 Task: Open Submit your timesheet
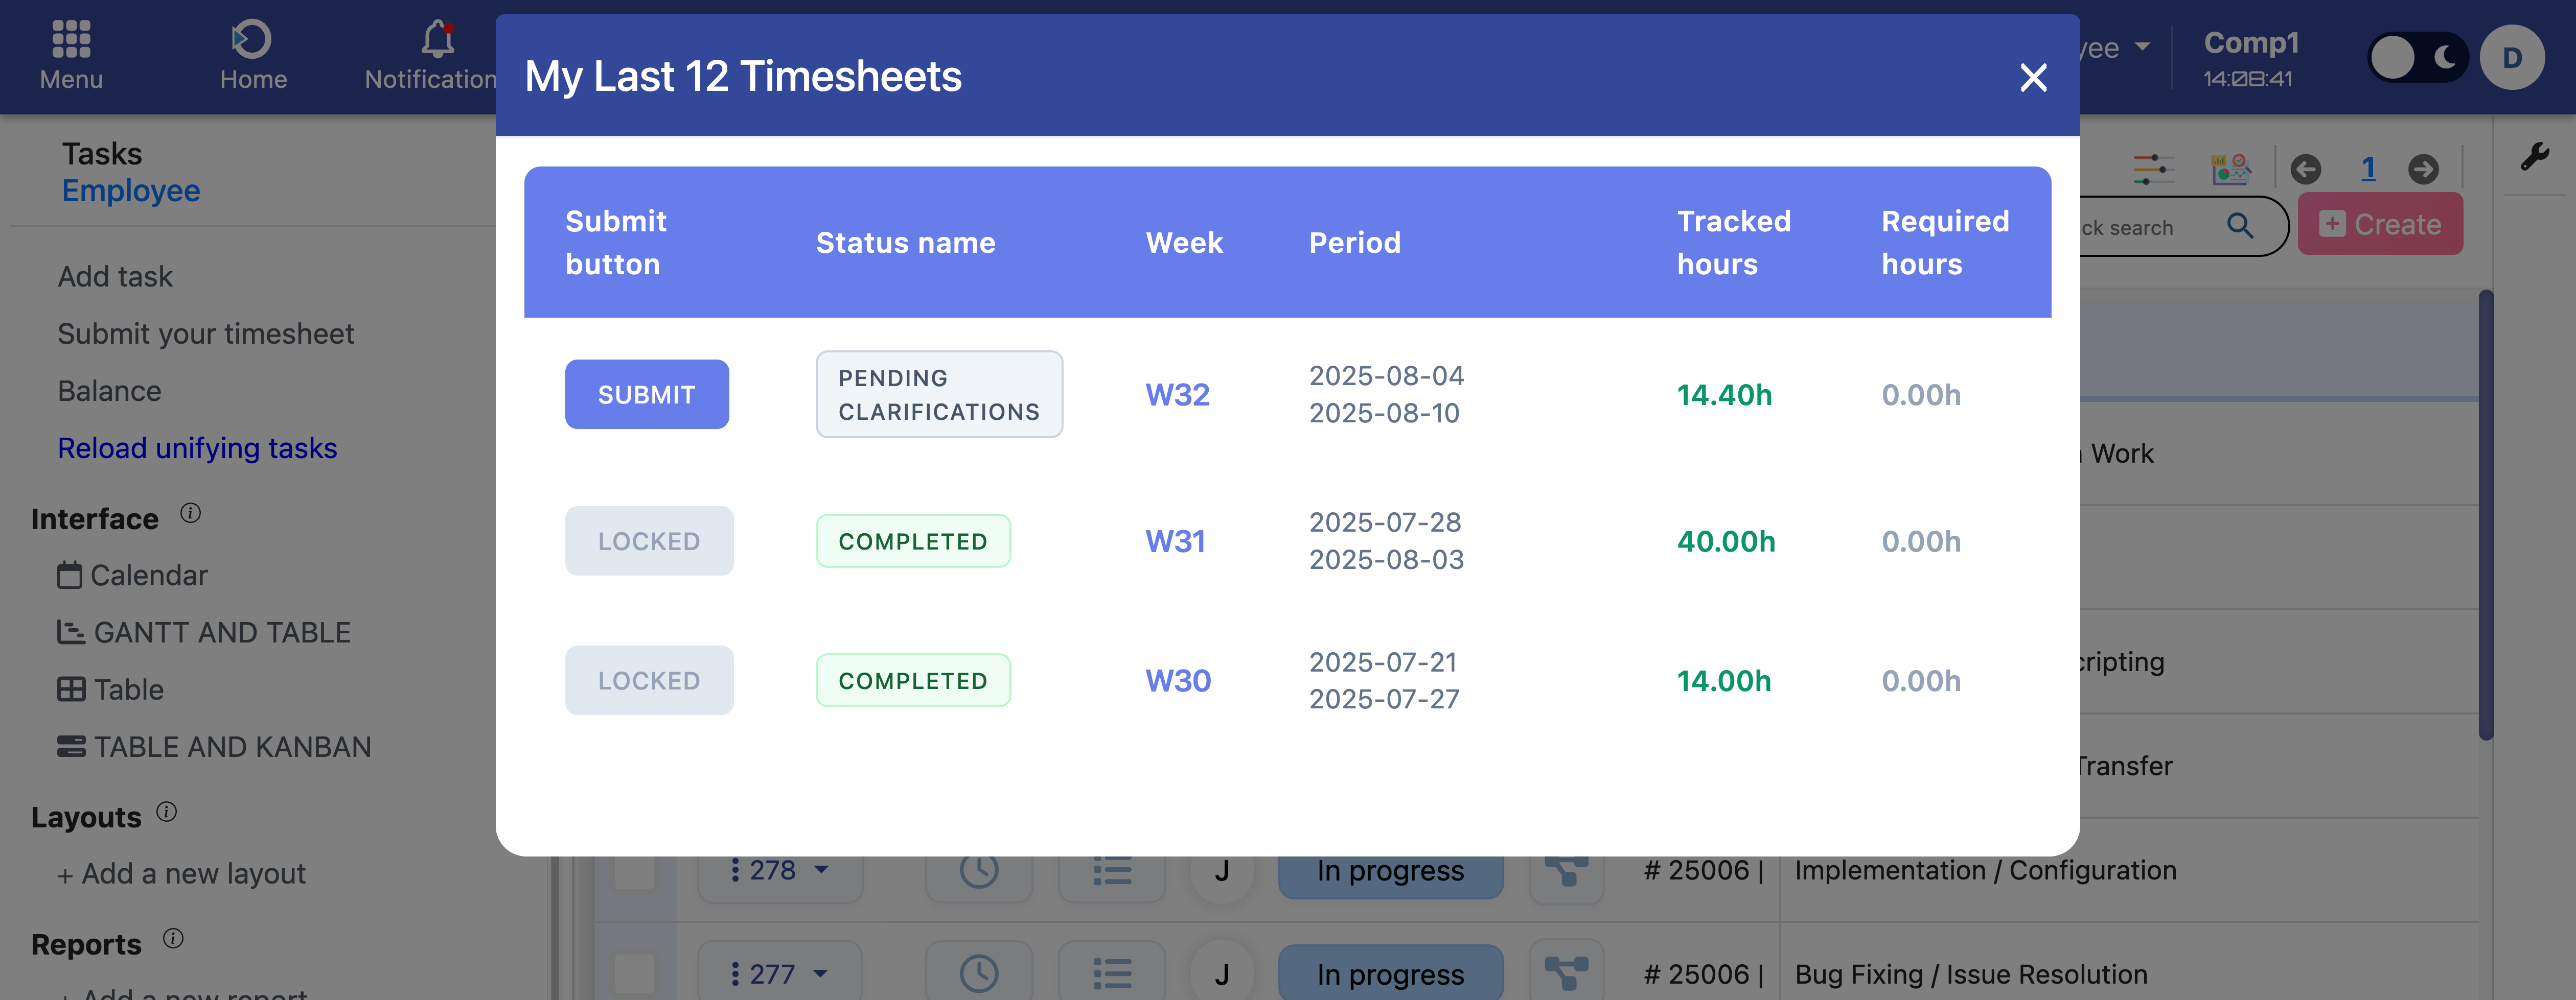point(205,334)
